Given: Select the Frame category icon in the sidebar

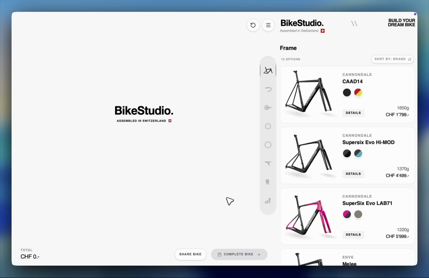Looking at the screenshot, I should pos(268,70).
